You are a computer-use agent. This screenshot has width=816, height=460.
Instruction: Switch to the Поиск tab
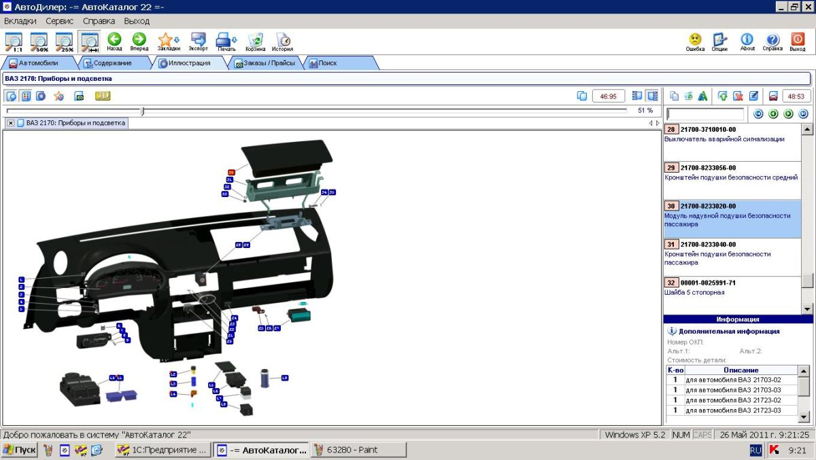tap(340, 63)
